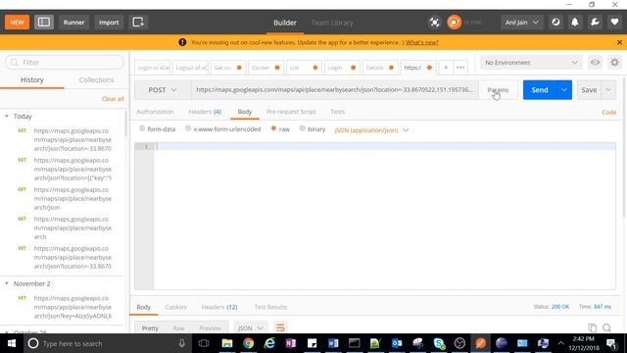Click the response search magnifier icon
Image resolution: width=627 pixels, height=353 pixels.
tap(606, 328)
